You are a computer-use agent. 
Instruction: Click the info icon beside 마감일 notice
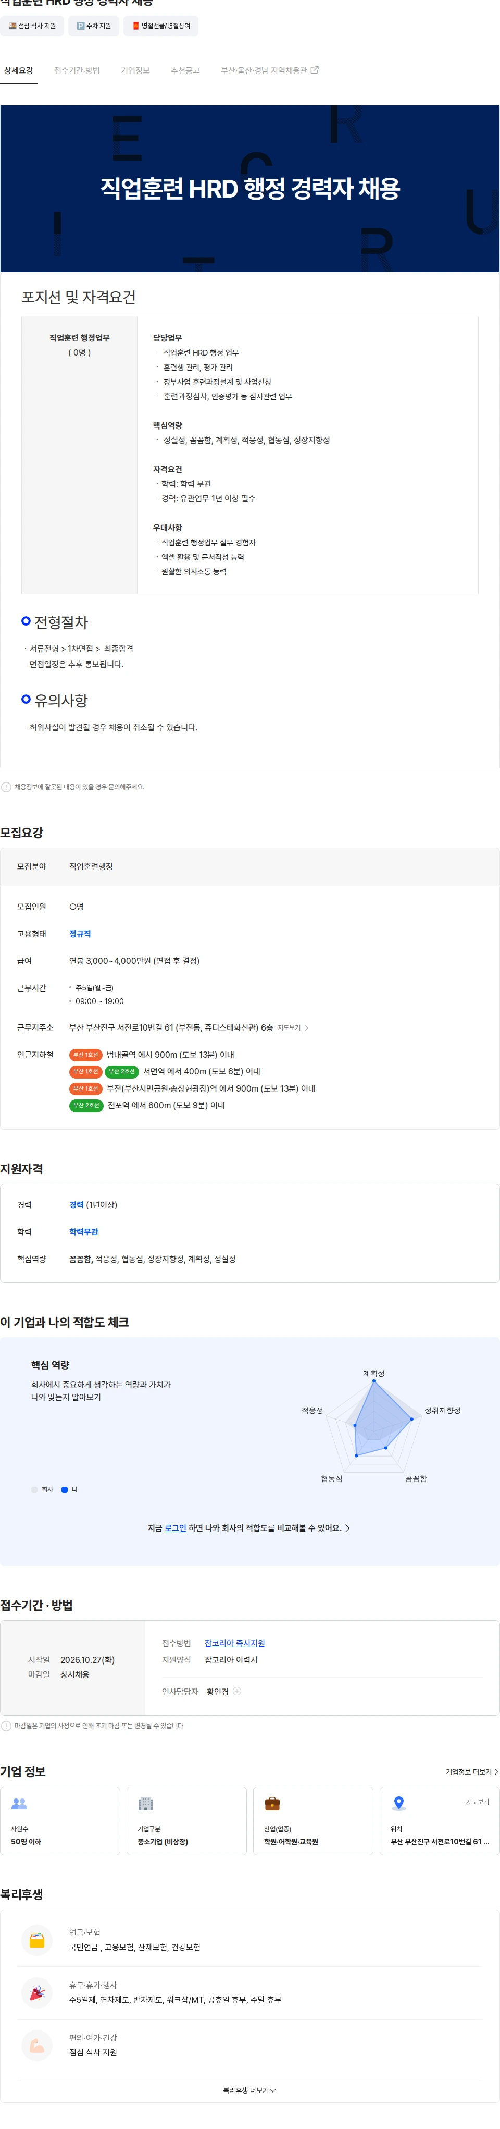pos(7,1726)
